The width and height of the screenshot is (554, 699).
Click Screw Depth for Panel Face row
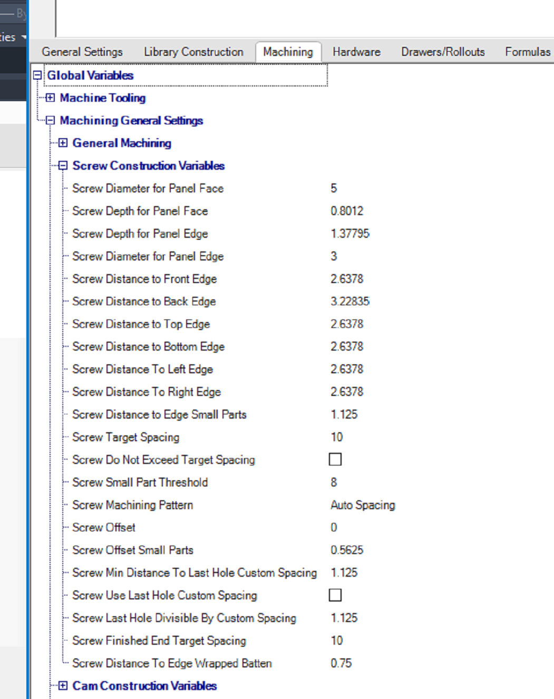click(140, 211)
